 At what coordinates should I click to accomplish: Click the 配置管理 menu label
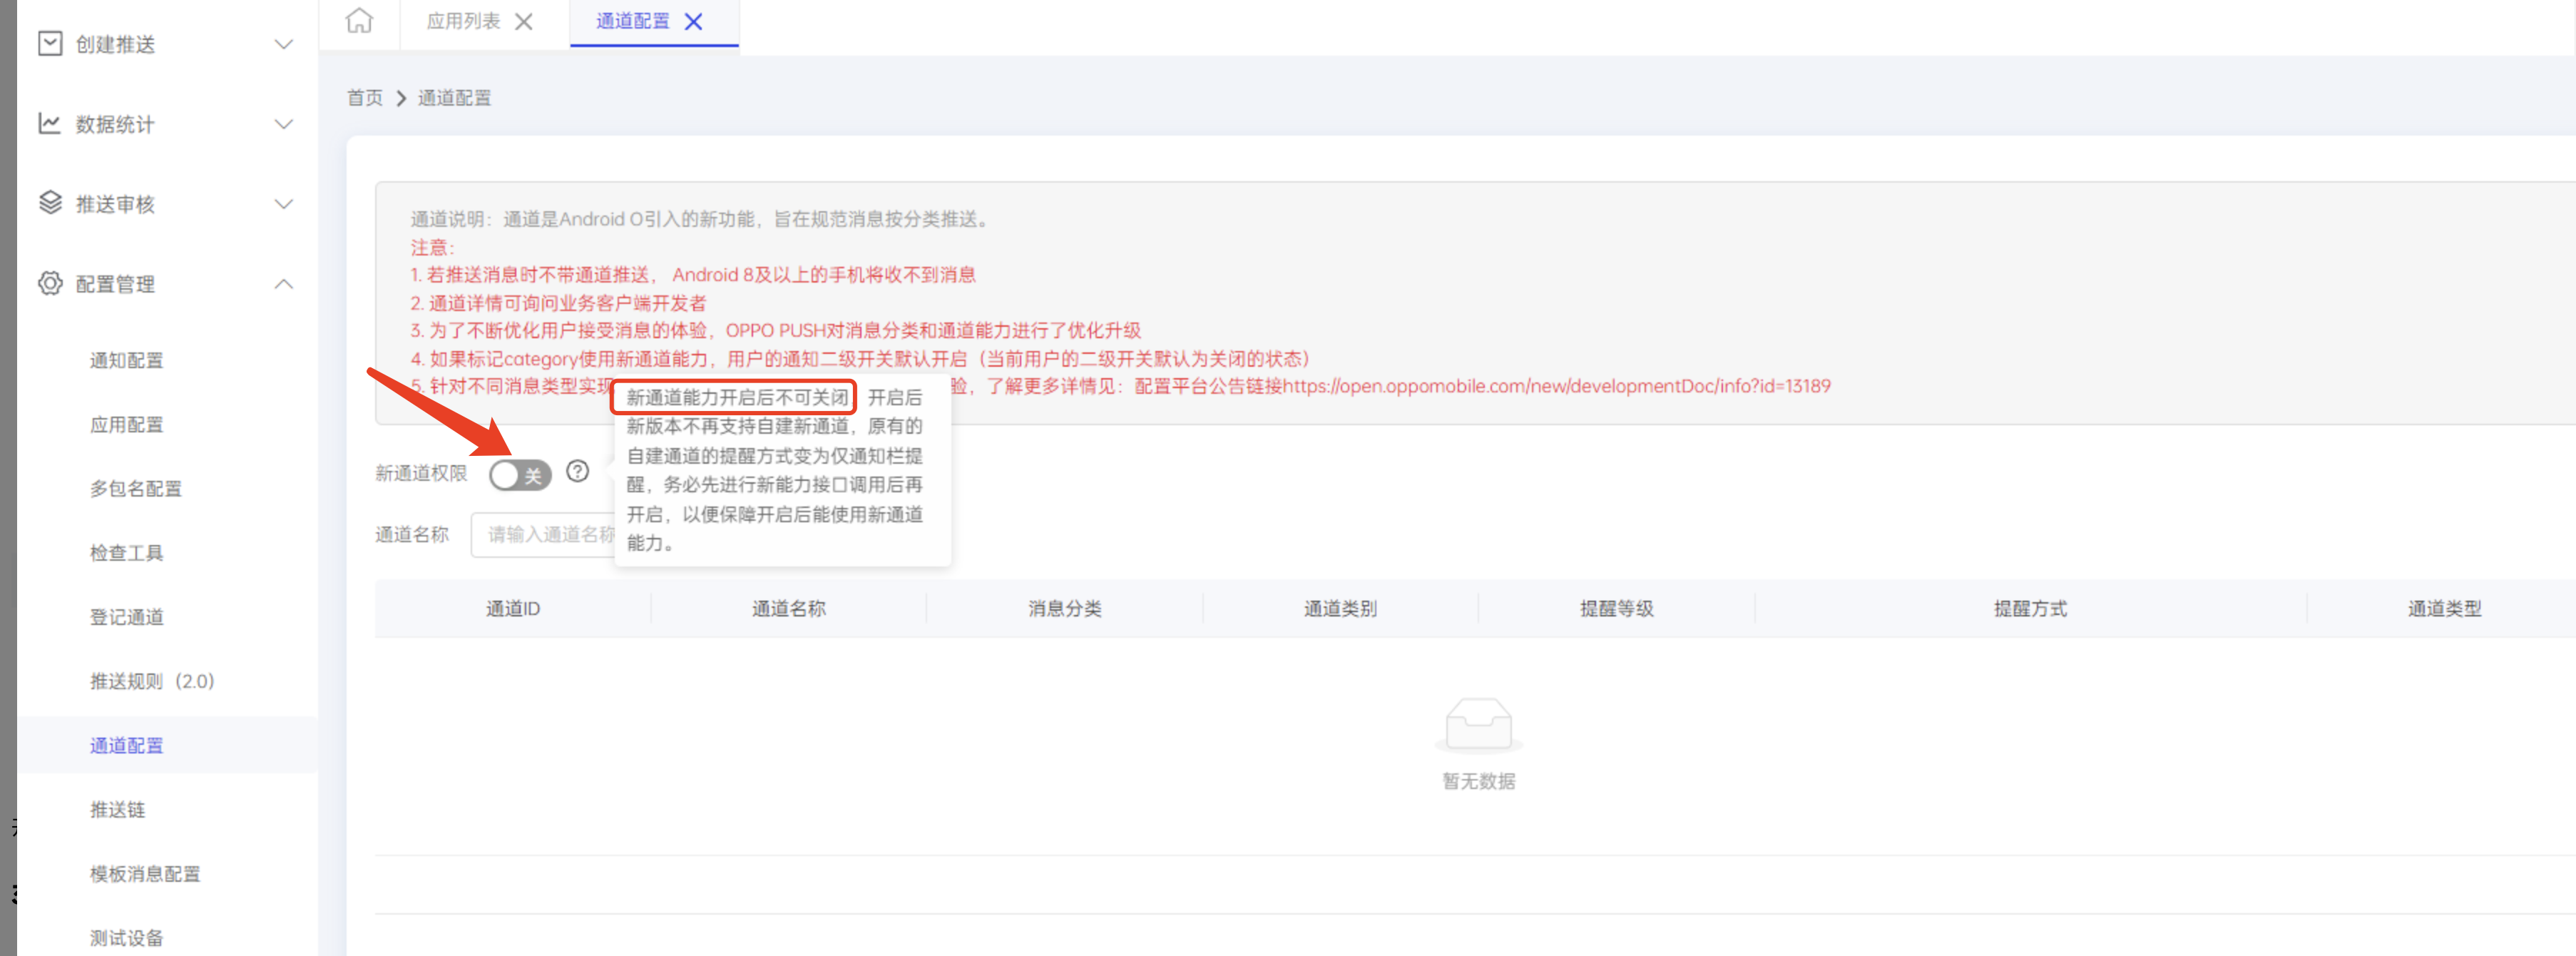click(x=115, y=284)
